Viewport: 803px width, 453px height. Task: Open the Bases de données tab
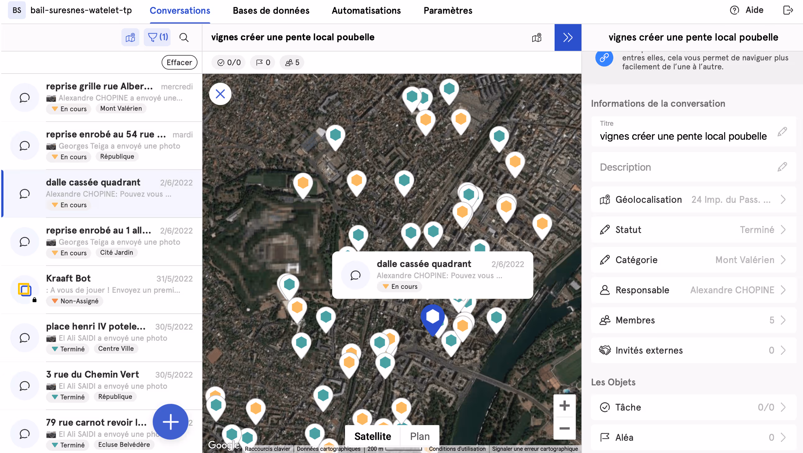[x=271, y=11]
